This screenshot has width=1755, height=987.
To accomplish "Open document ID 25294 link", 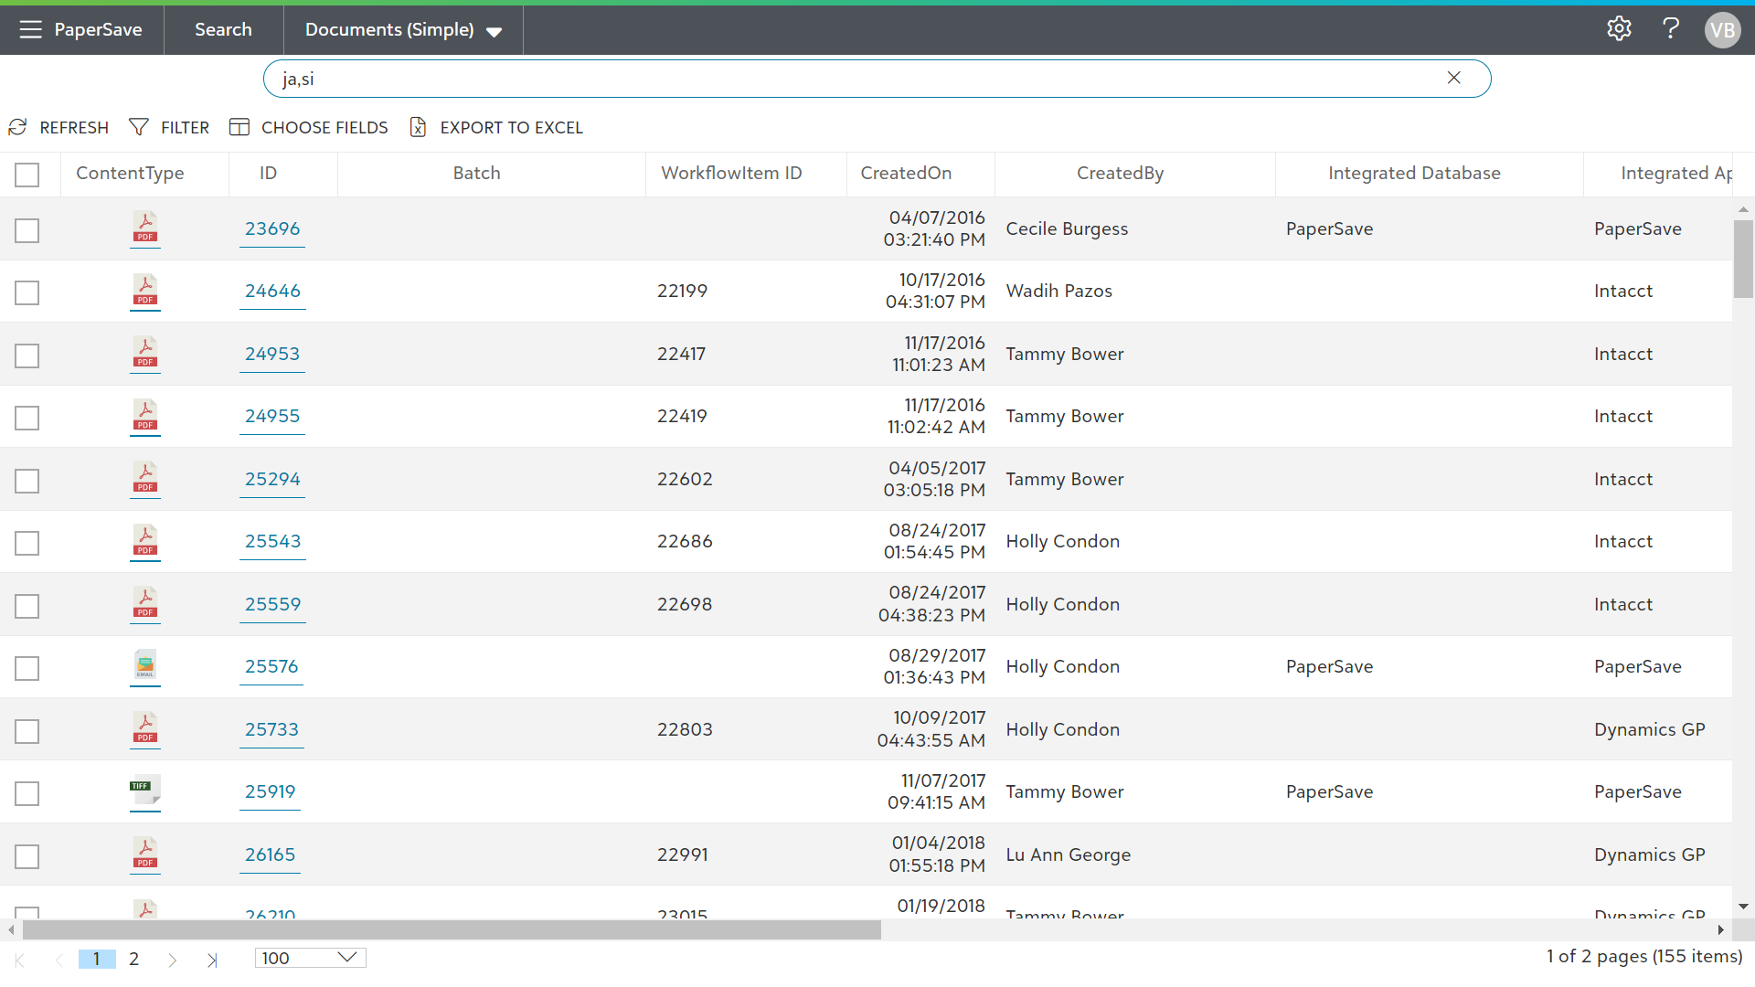I will click(x=272, y=479).
